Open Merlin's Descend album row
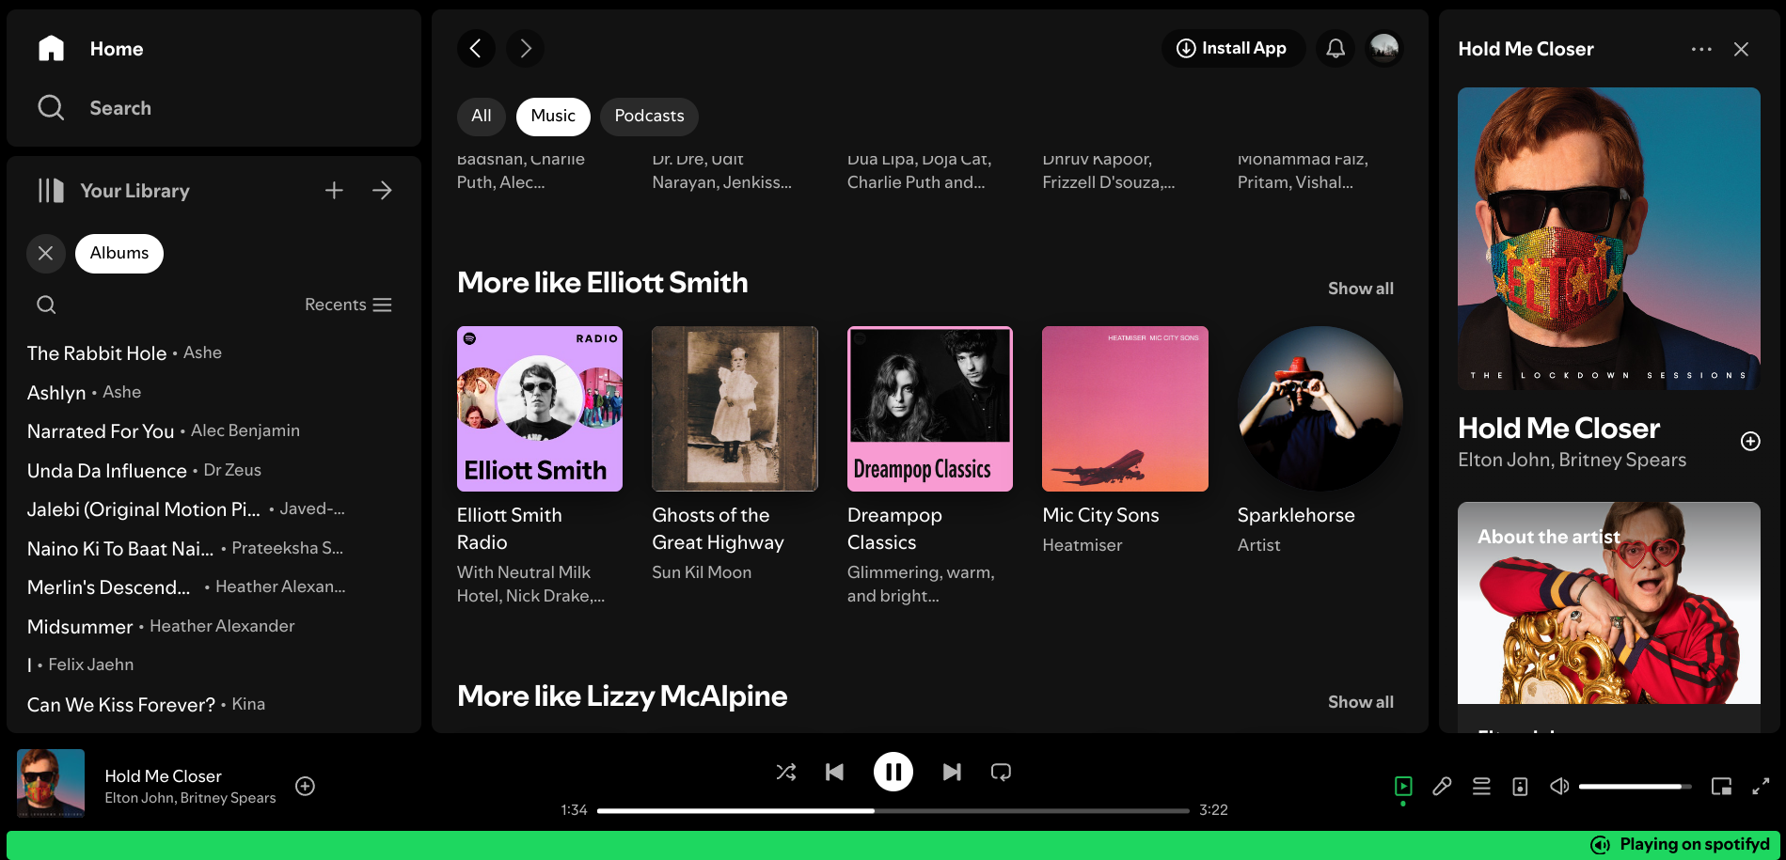Image resolution: width=1786 pixels, height=860 pixels. 214,587
